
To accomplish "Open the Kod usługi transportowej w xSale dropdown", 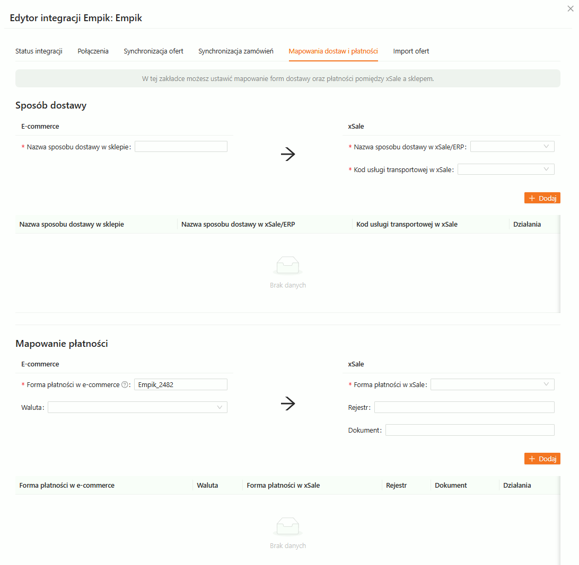I will pyautogui.click(x=506, y=169).
